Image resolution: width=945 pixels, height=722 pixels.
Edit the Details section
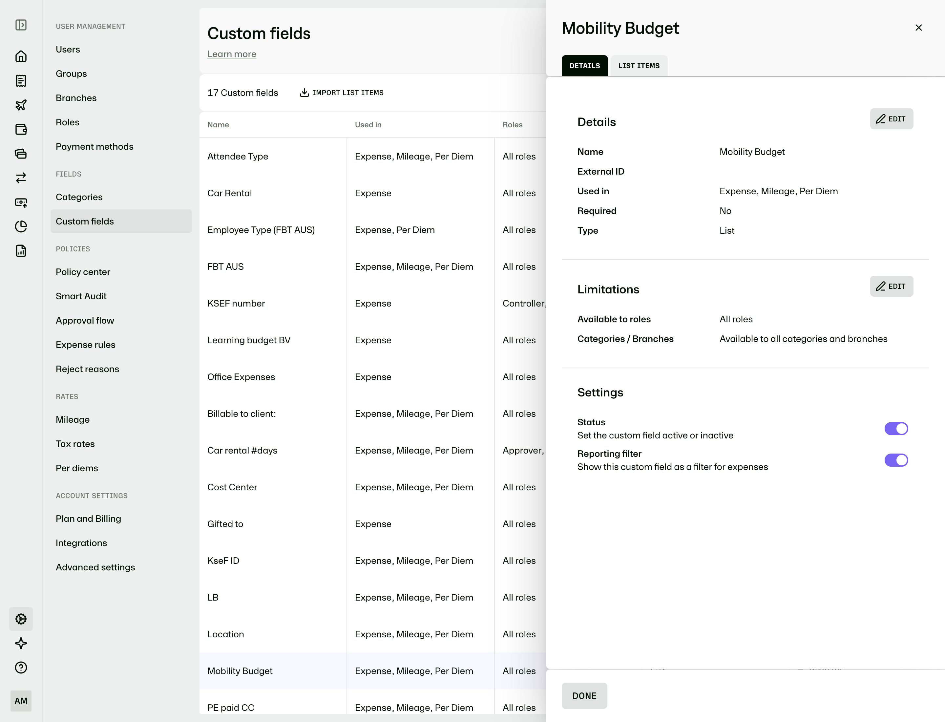(x=891, y=119)
